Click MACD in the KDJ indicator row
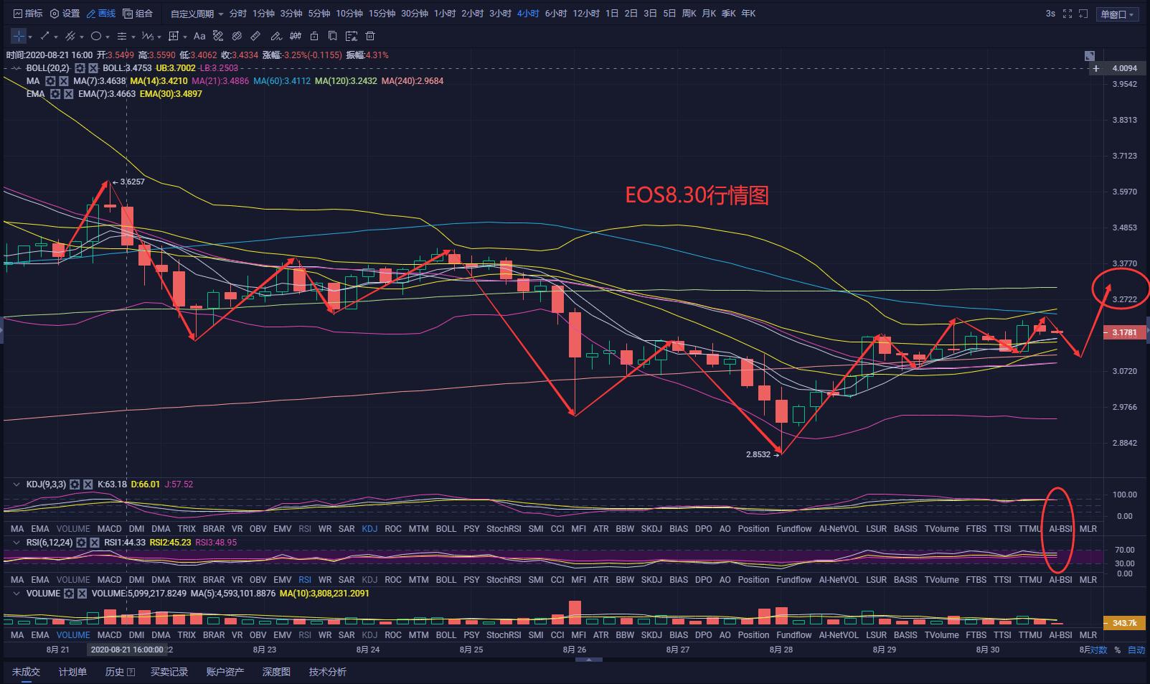This screenshot has height=684, width=1150. (x=110, y=529)
